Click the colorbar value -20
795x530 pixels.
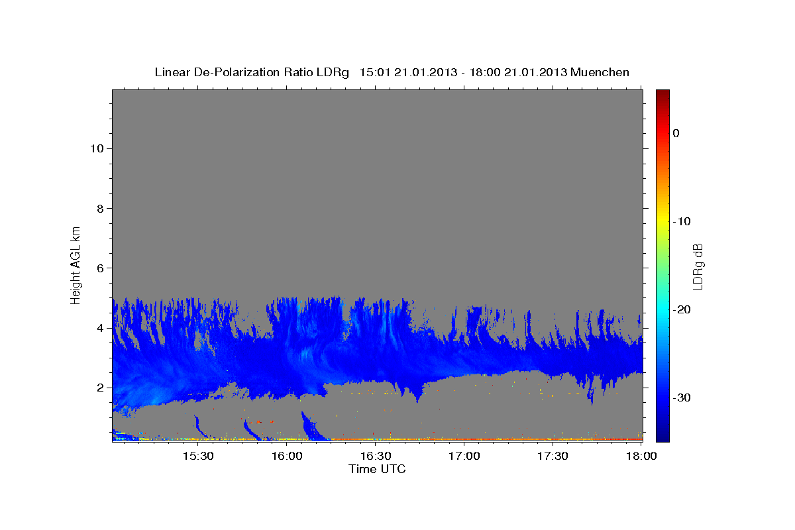click(x=682, y=309)
